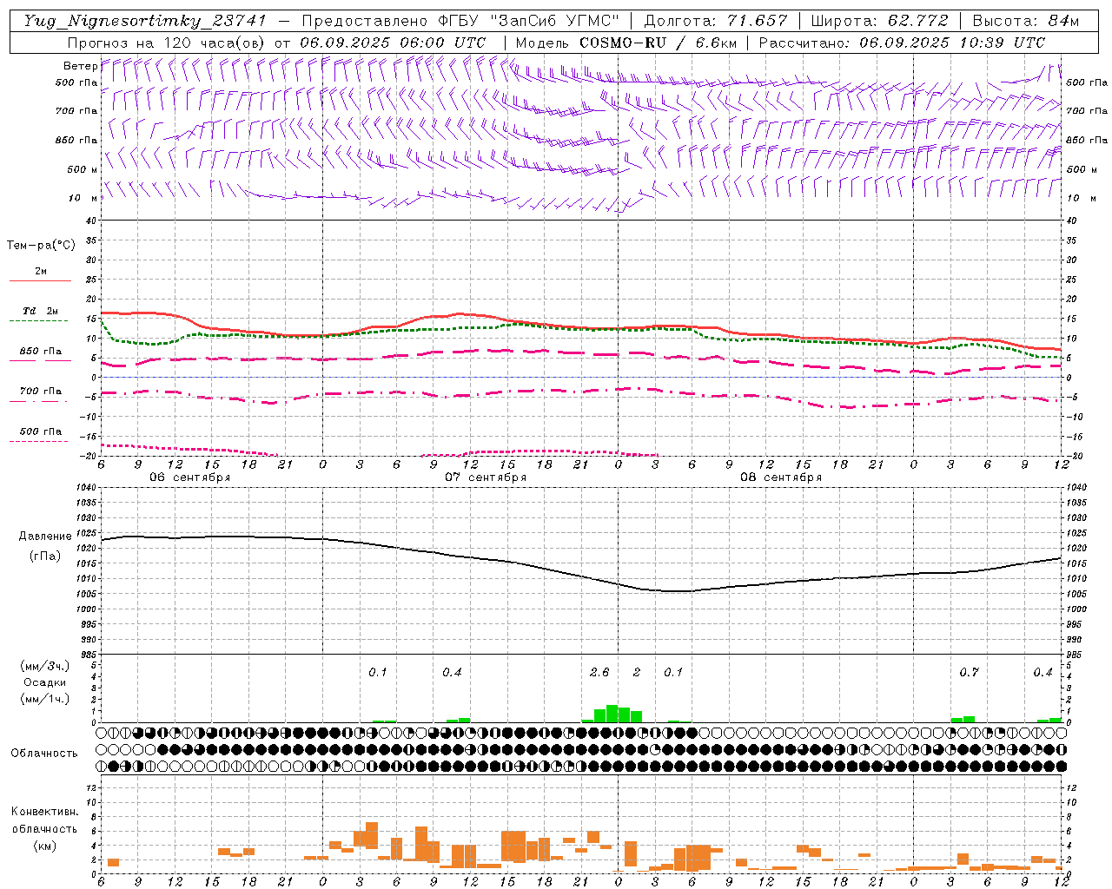Click the 06 сентября date label
The image size is (1112, 889).
(x=189, y=477)
